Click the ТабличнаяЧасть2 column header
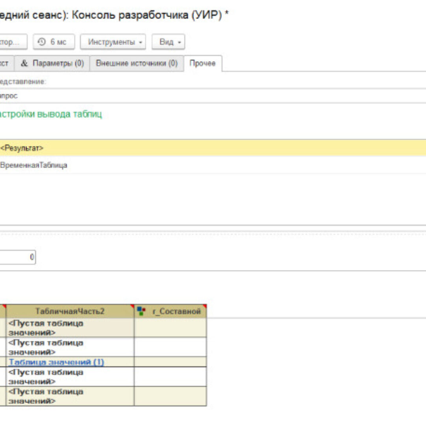Viewport: 426px width, 426px height. point(70,311)
